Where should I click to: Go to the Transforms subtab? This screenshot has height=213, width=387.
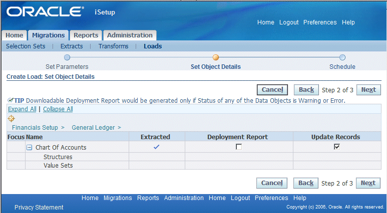click(x=114, y=46)
